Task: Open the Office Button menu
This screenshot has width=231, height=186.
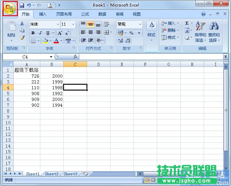Action: 10,9
